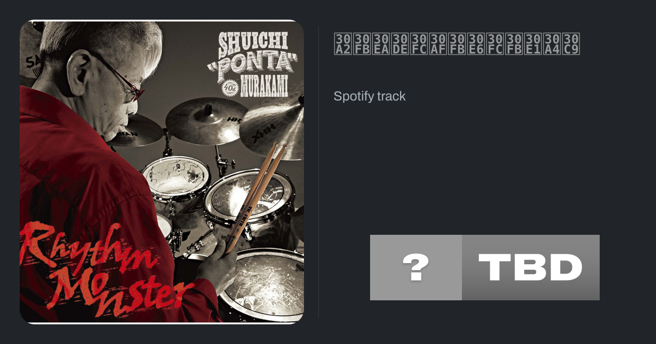Click the center splash cymbal
Image resolution: width=656 pixels, height=344 pixels.
(200, 120)
